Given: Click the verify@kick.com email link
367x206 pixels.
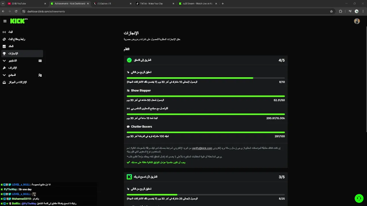Looking at the screenshot, I should (x=202, y=148).
